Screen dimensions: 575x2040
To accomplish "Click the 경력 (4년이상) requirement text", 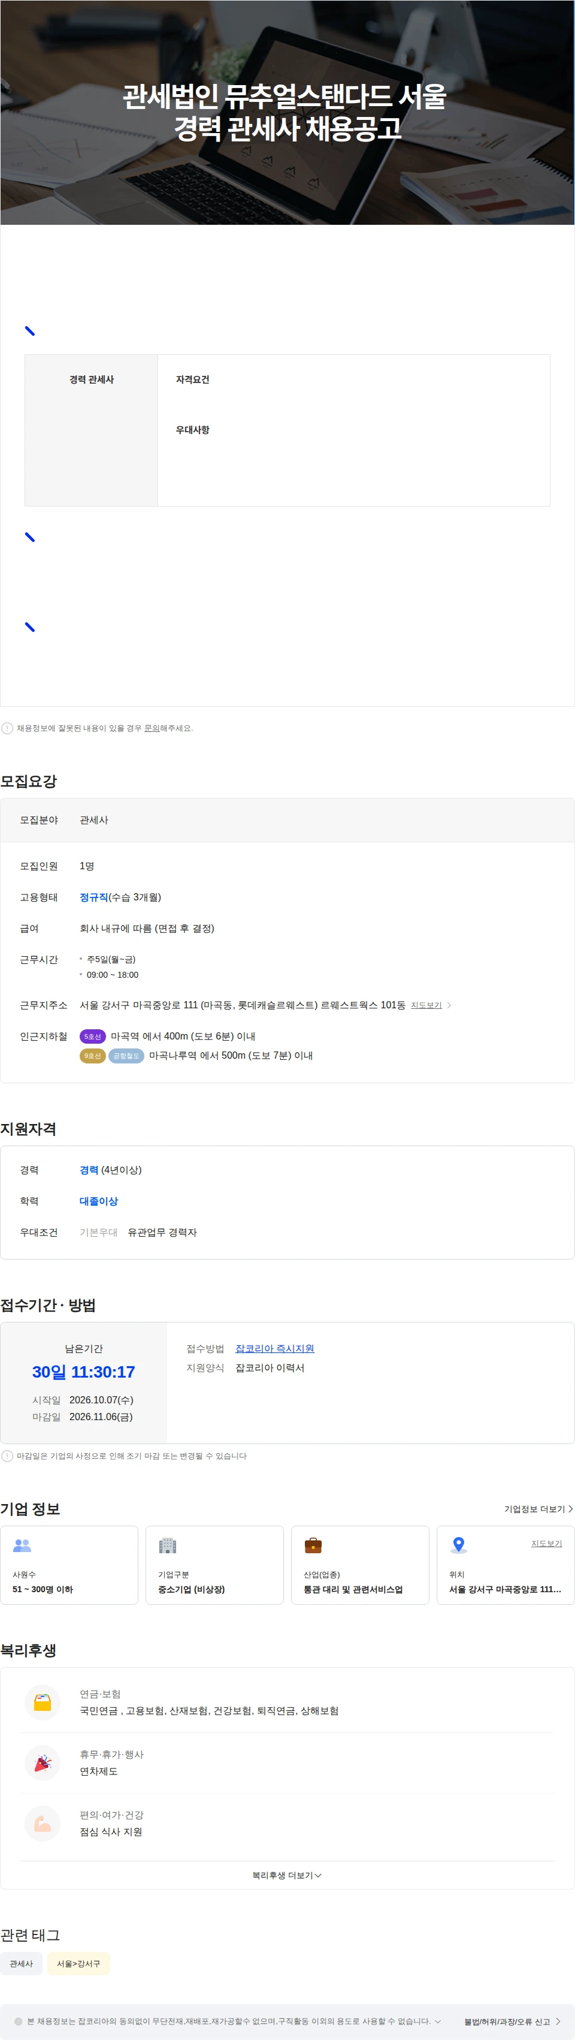I will (111, 1170).
